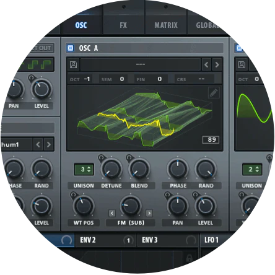Click sub oscillator LEVEL knob
The width and height of the screenshot is (275, 275).
coord(41,89)
